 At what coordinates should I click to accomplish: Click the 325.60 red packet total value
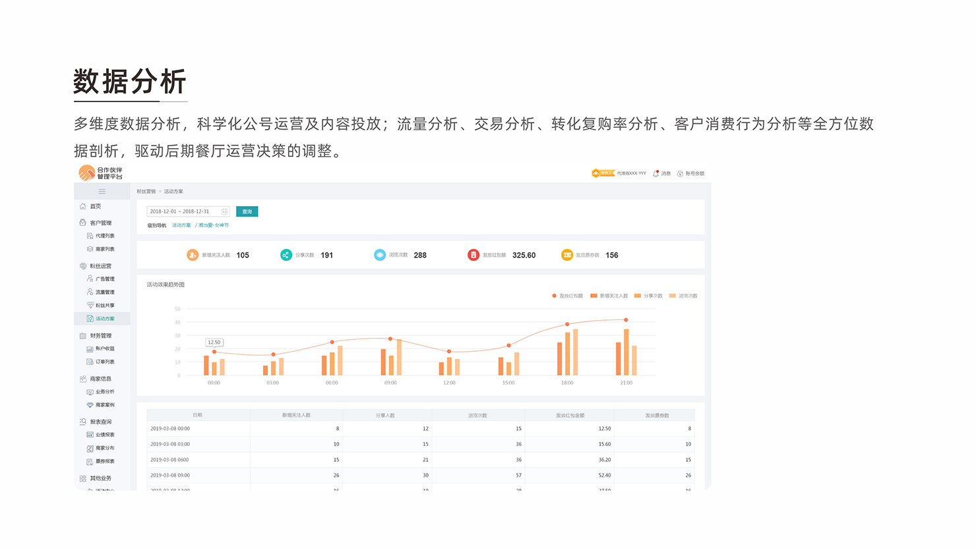click(x=524, y=255)
